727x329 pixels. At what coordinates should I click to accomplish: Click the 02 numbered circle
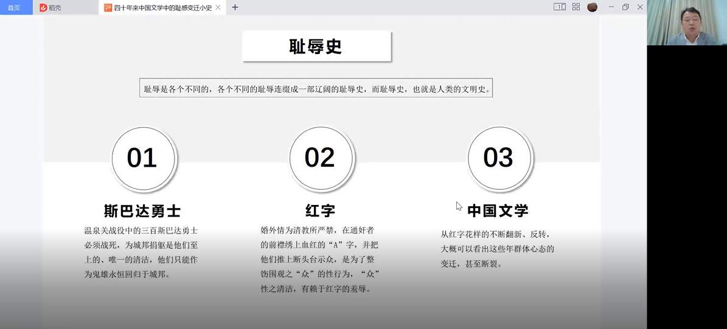(x=320, y=158)
